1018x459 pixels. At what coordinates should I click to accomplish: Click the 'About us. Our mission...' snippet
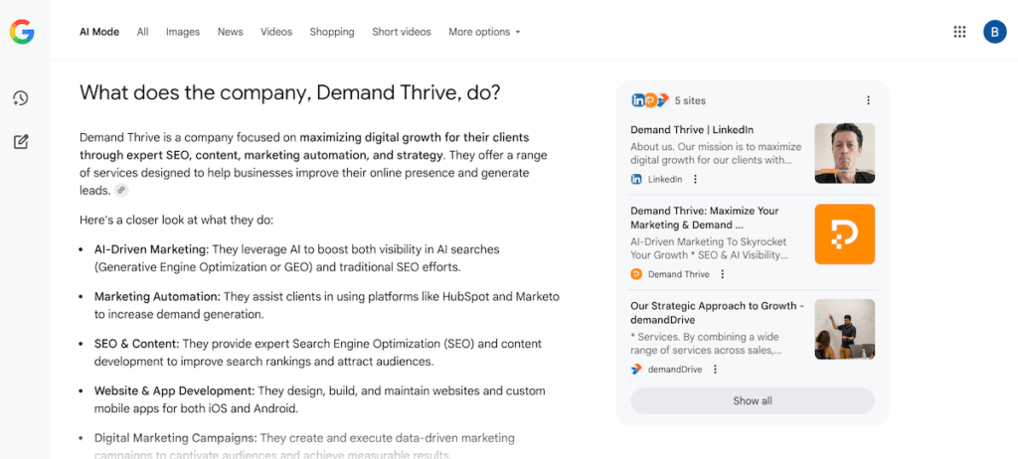[716, 153]
